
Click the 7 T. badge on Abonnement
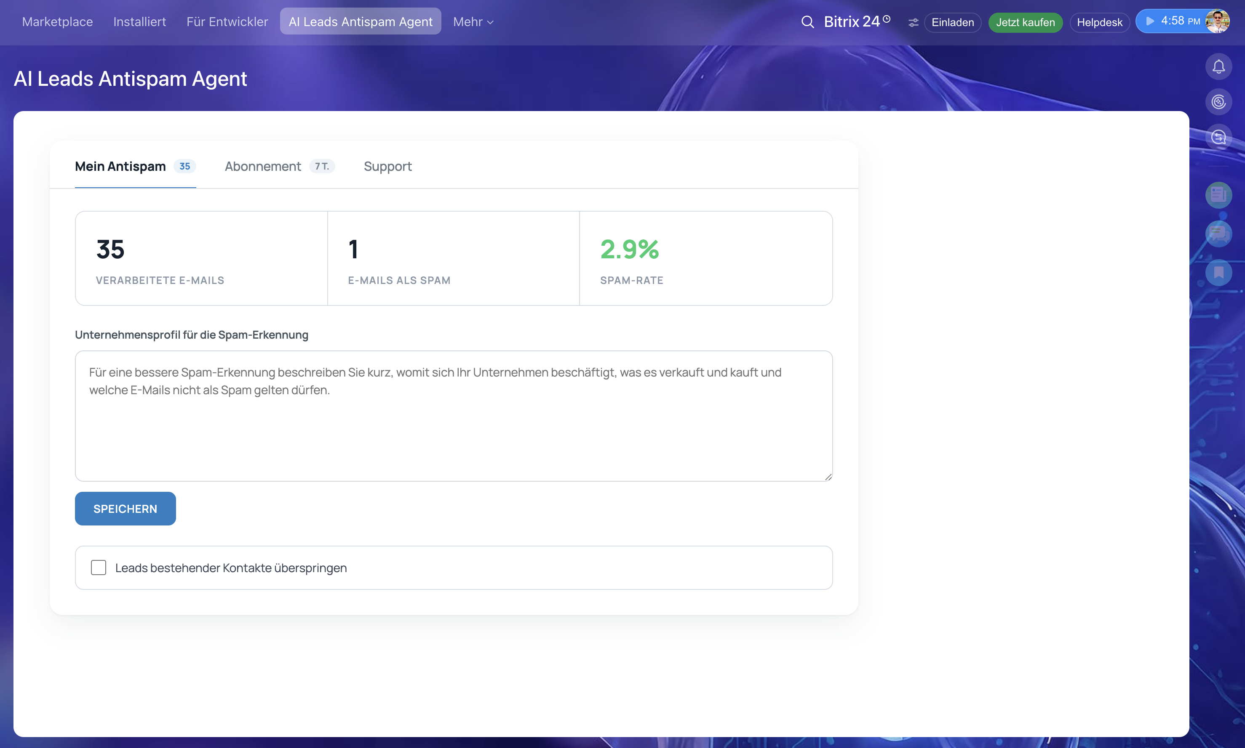coord(322,166)
